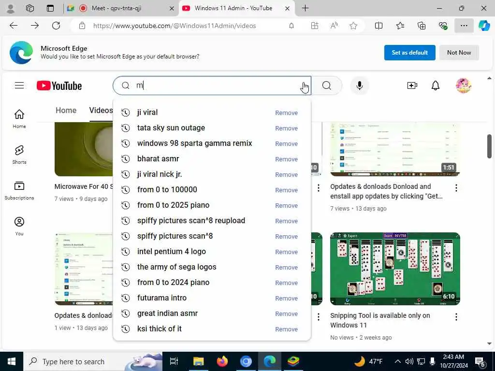Screen dimensions: 495x371
Task: Open tab actions menu icon
Action: [x=50, y=8]
